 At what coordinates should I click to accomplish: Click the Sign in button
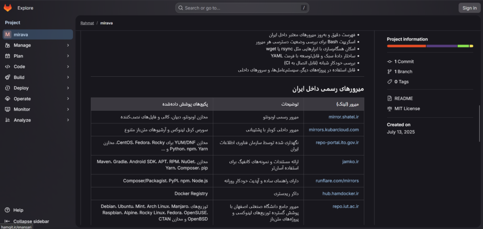click(469, 8)
